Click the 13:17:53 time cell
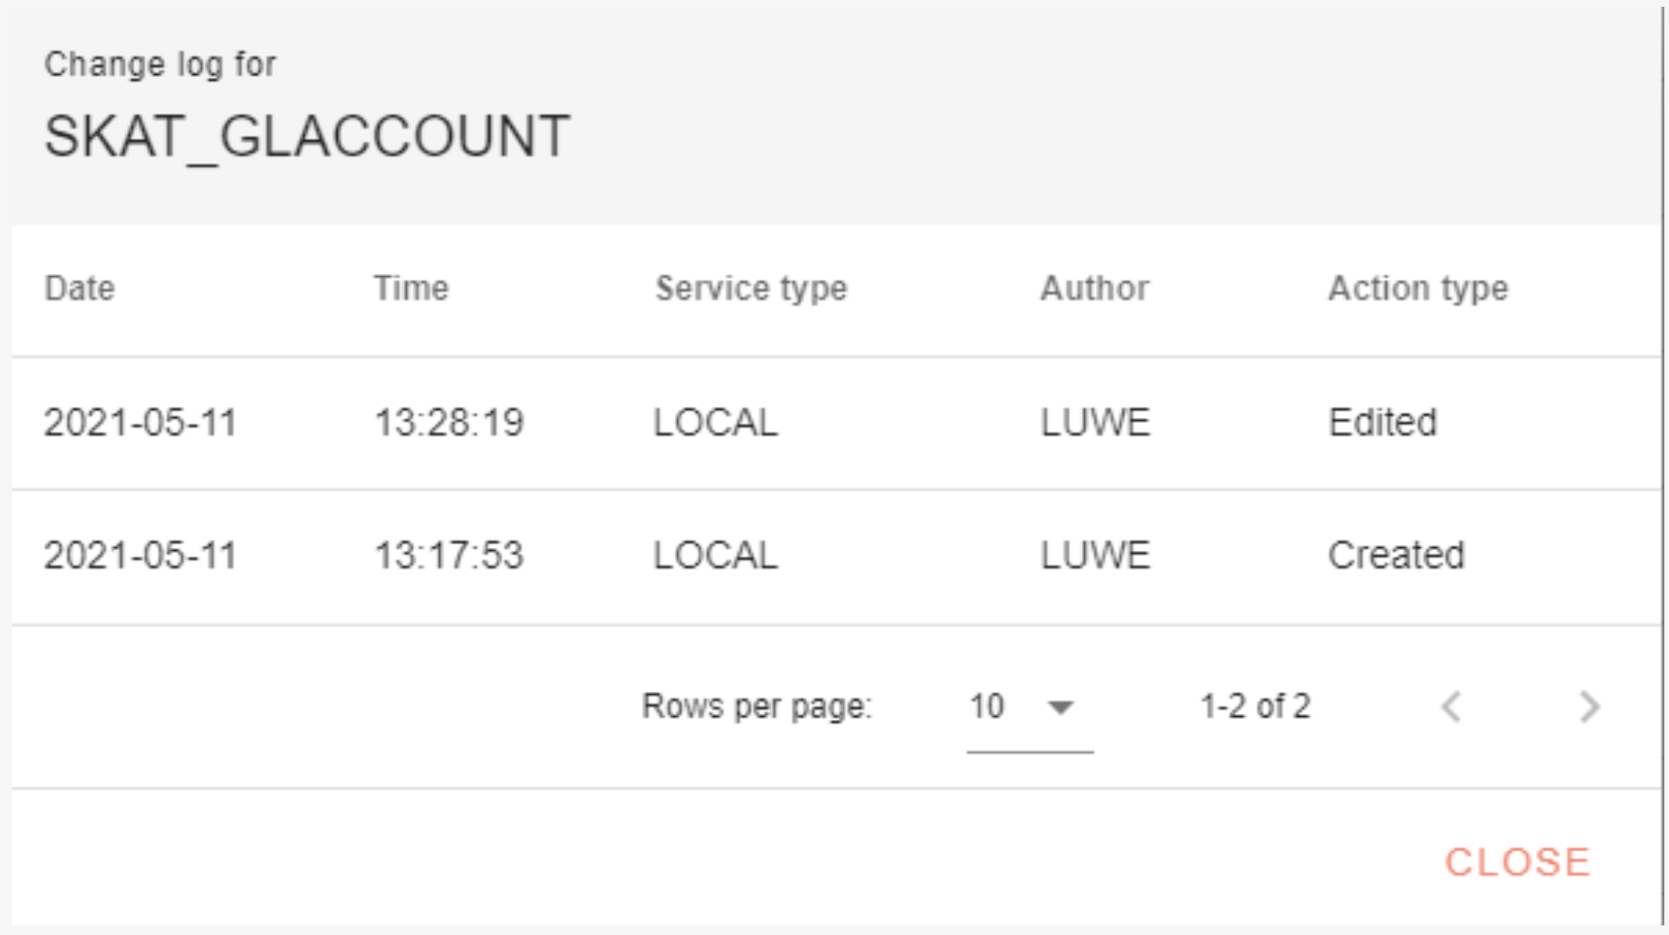Screen dimensions: 1669x935 click(x=449, y=555)
